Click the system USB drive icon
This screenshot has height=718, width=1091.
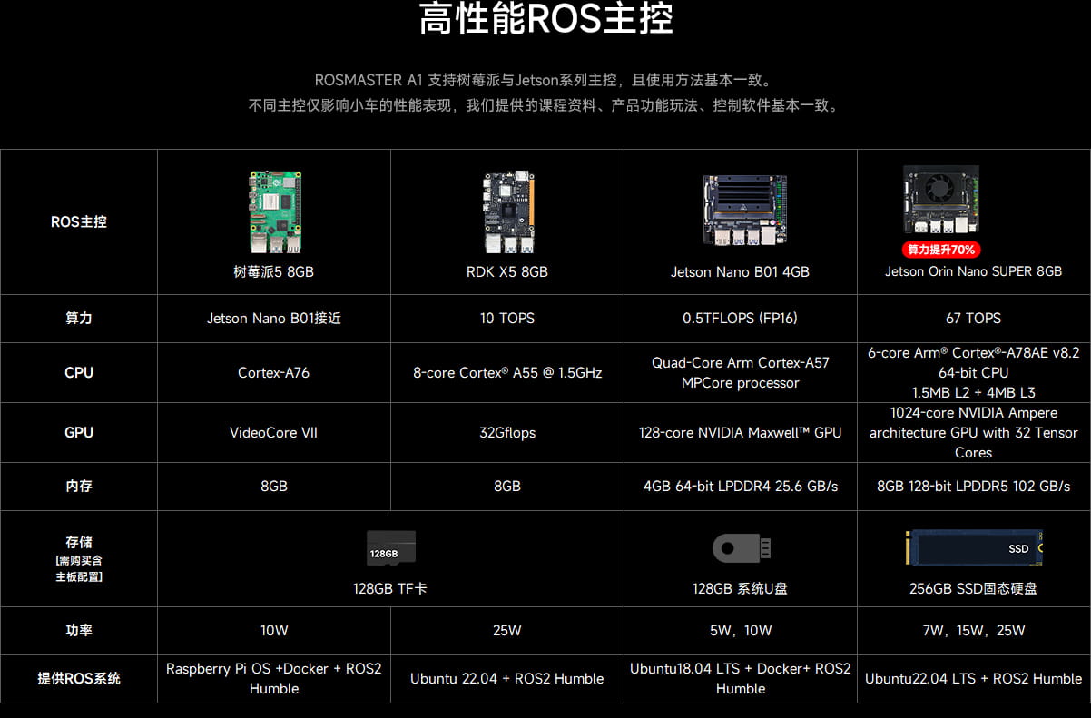tap(741, 548)
